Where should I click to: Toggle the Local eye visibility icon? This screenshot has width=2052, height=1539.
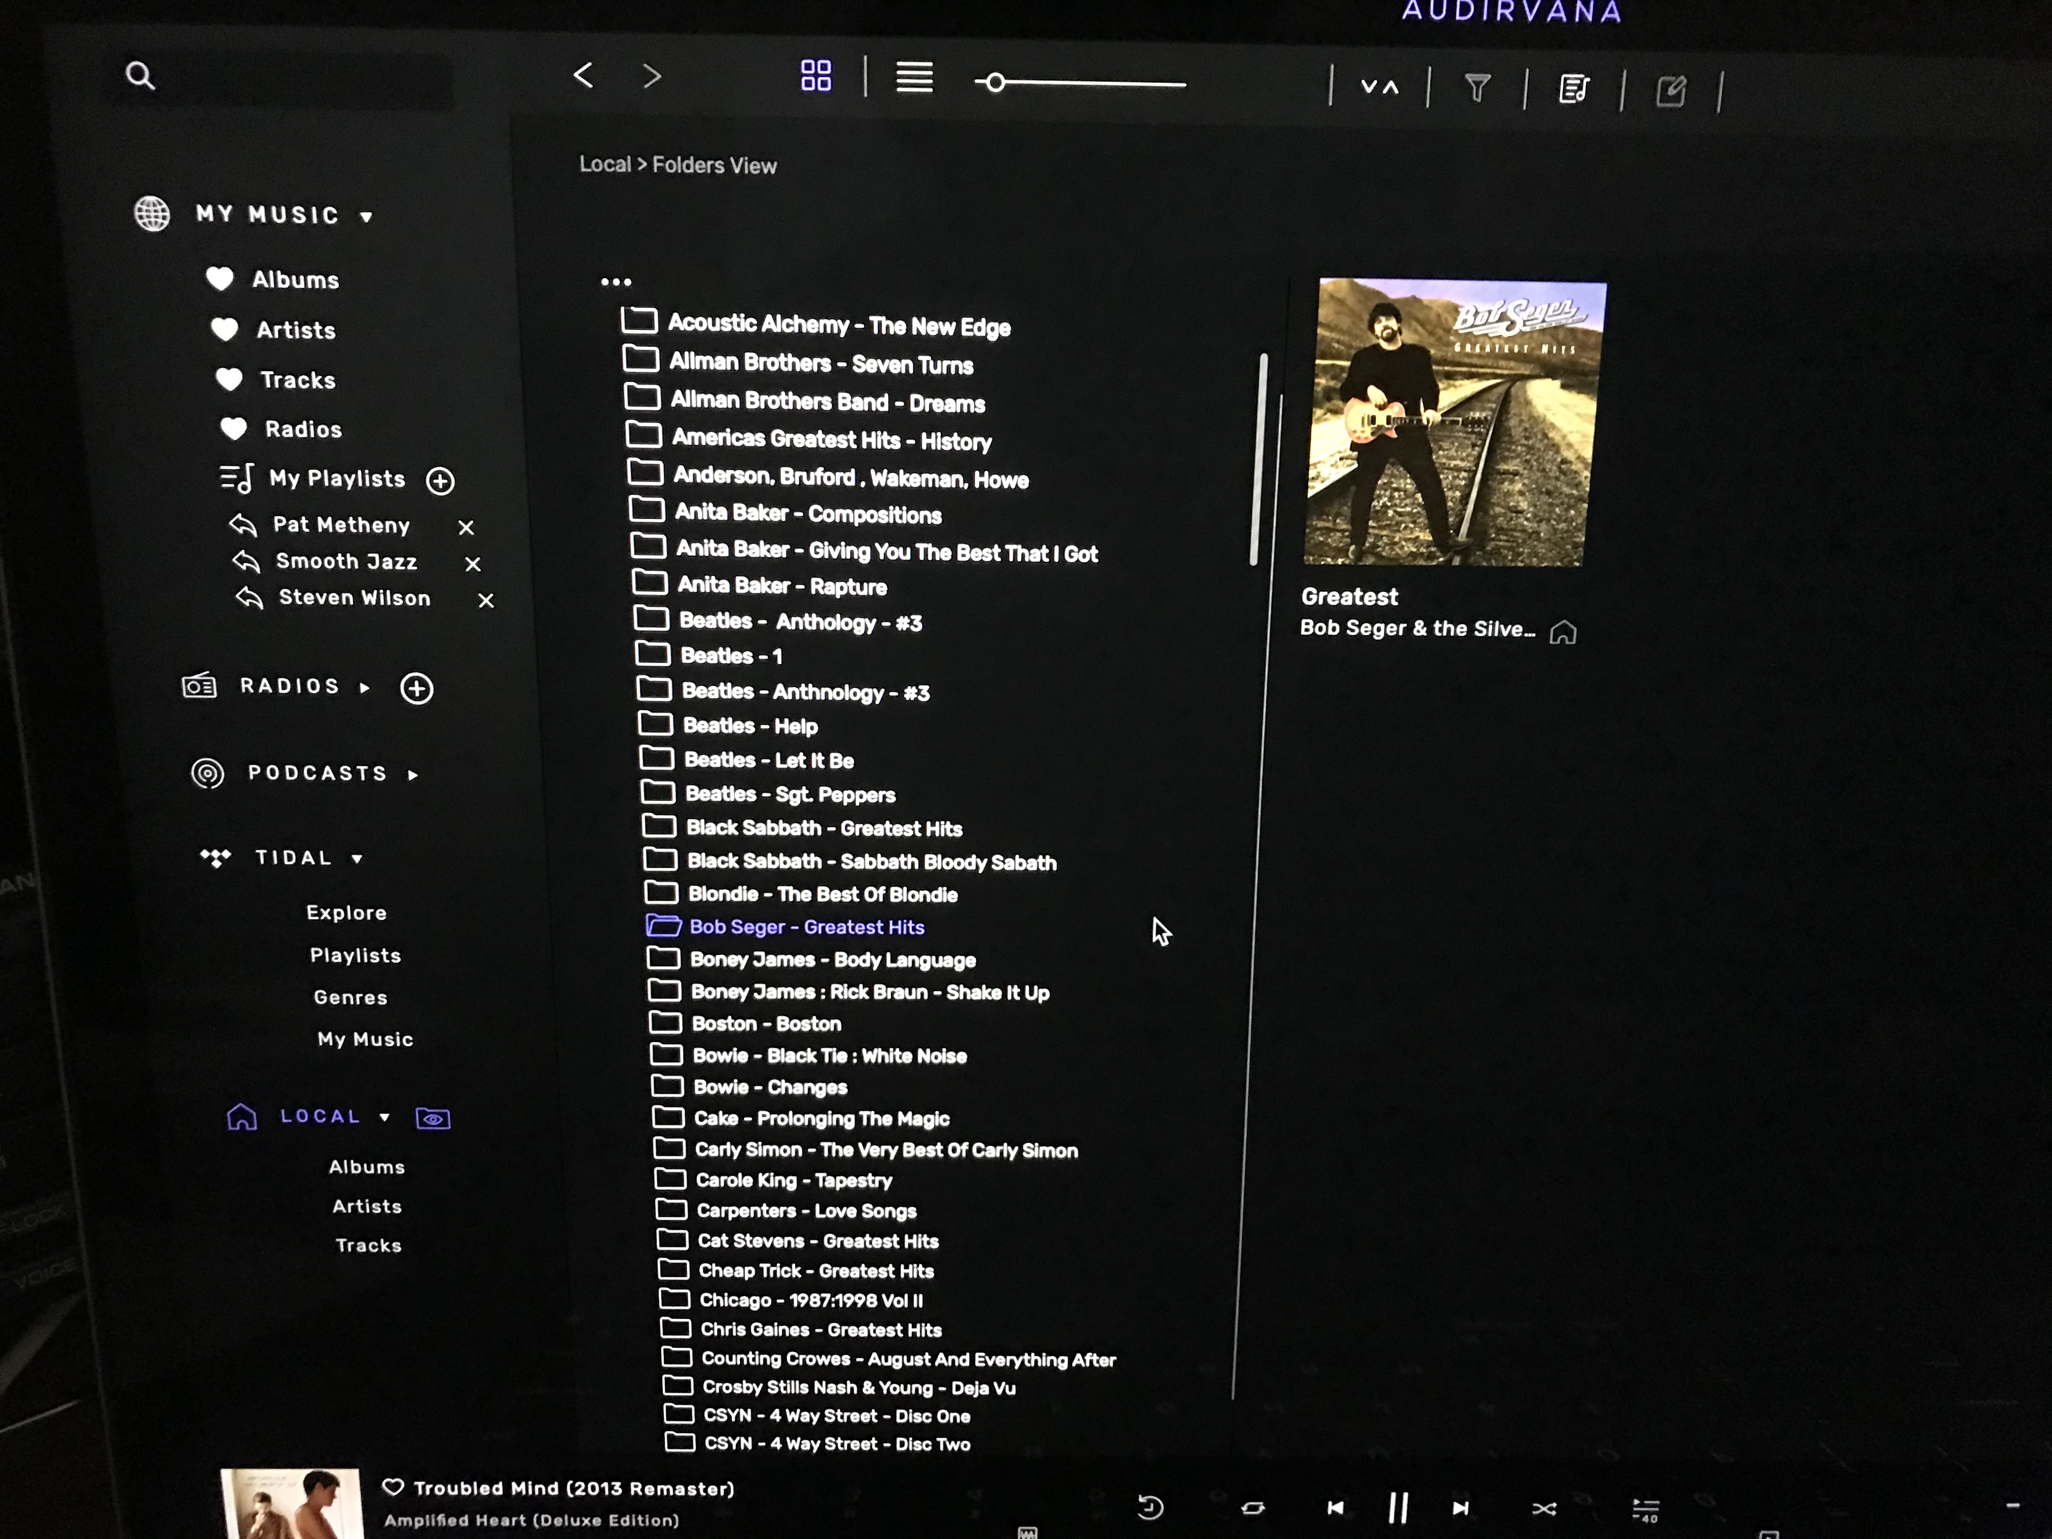[x=432, y=1119]
